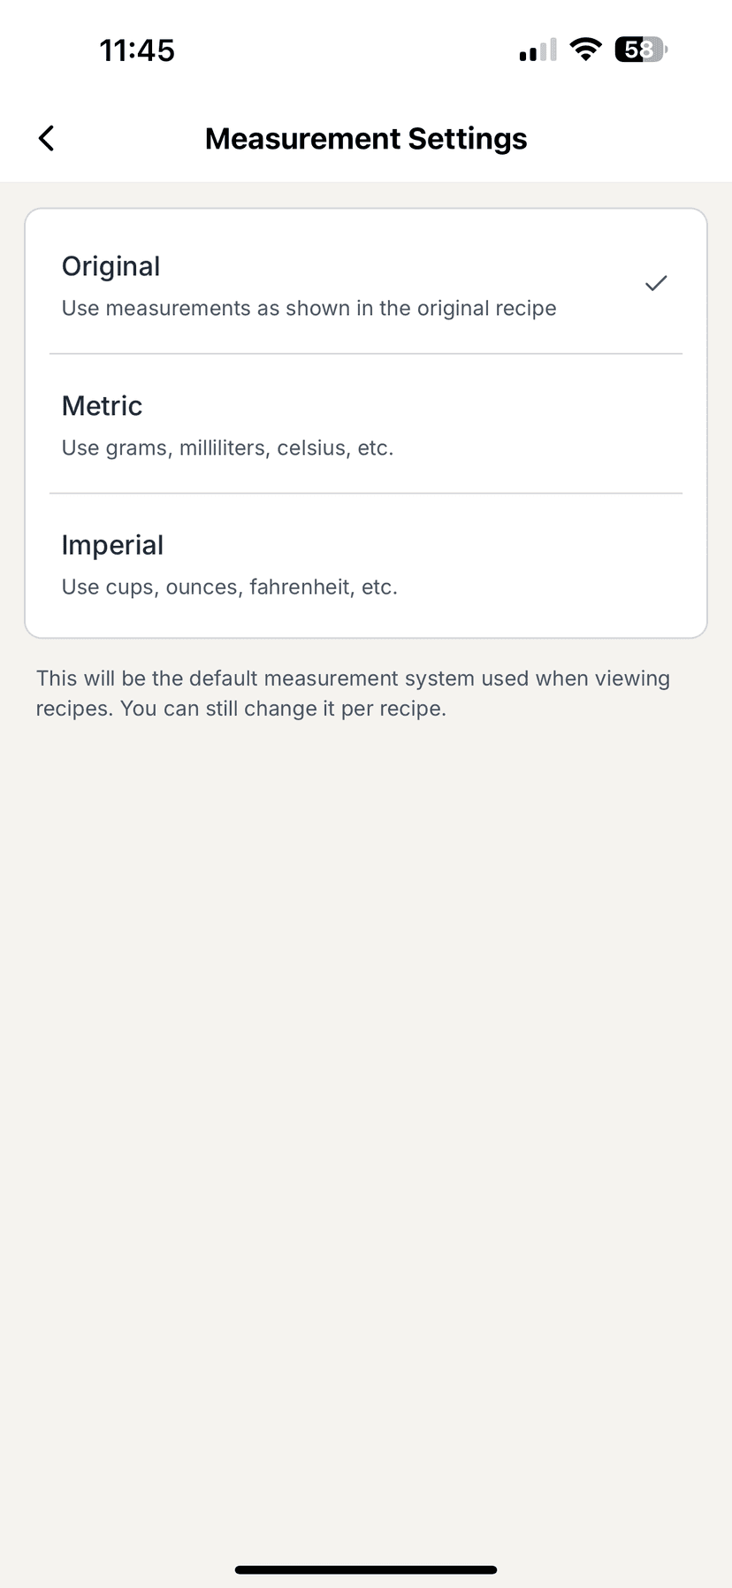Tap "Use measurements as shown" description
Viewport: 732px width, 1588px height.
click(309, 309)
